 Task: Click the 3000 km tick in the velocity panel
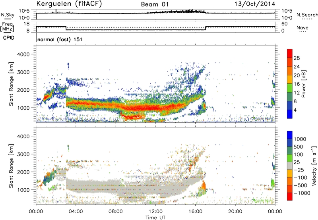23,154
